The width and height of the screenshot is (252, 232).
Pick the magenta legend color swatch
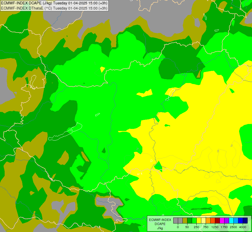point(222,220)
